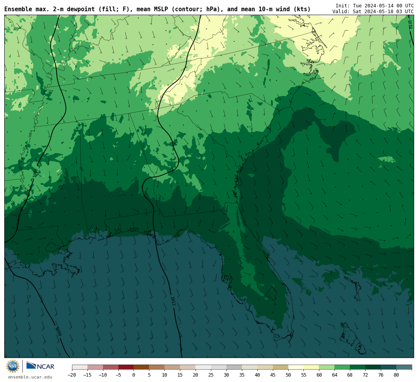
Task: Click the pale yellow swatch between 55 and 60
Action: [x=311, y=367]
